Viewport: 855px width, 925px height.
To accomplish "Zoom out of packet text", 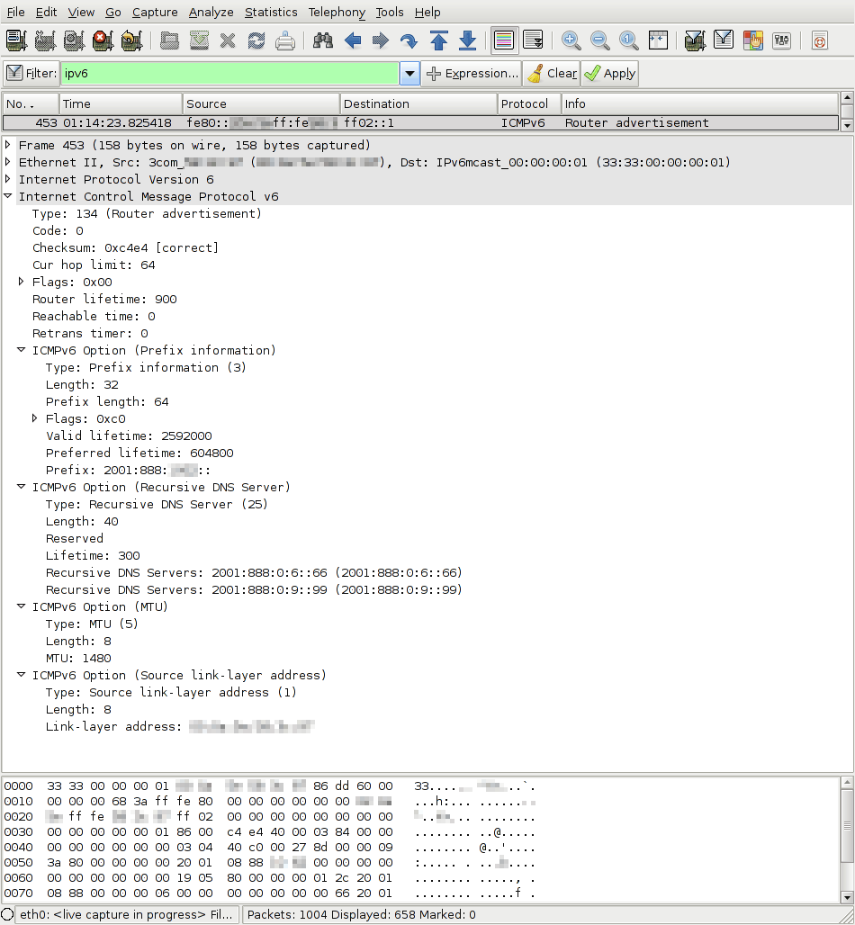I will [600, 40].
